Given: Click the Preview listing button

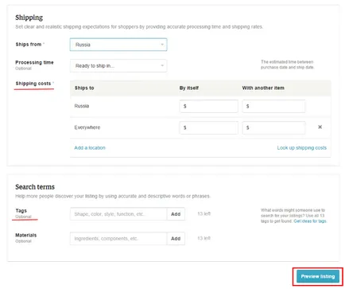Looking at the screenshot, I should (318, 276).
